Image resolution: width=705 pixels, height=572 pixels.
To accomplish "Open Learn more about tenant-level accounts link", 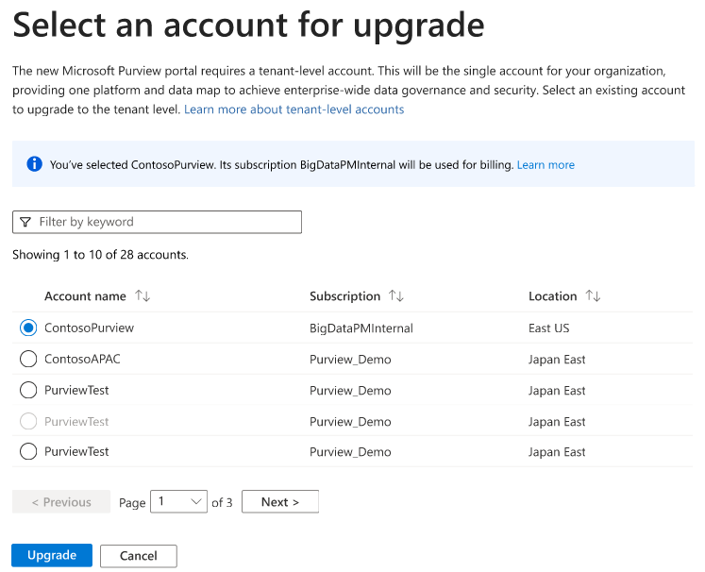I will click(294, 109).
